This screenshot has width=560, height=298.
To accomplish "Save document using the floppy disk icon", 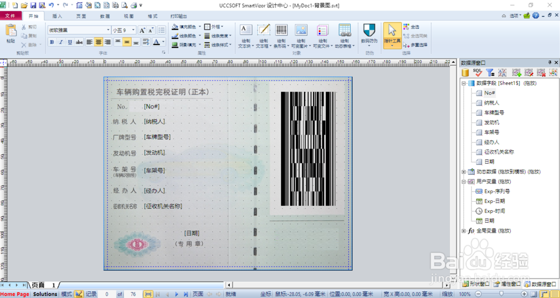I will click(33, 6).
